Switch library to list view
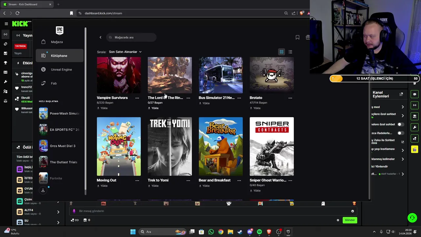The height and width of the screenshot is (237, 421). coord(290,52)
